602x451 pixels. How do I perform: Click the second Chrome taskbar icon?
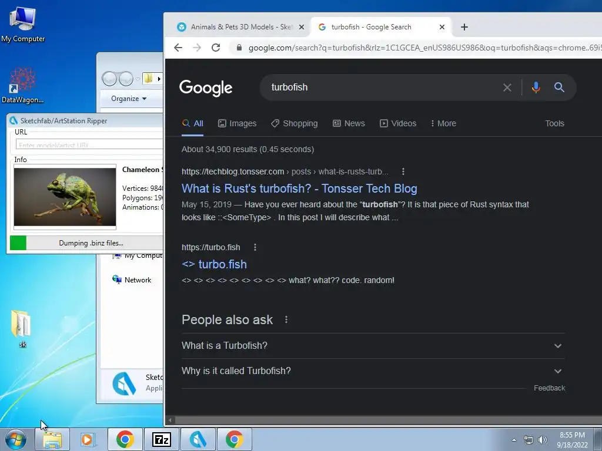[x=235, y=439]
